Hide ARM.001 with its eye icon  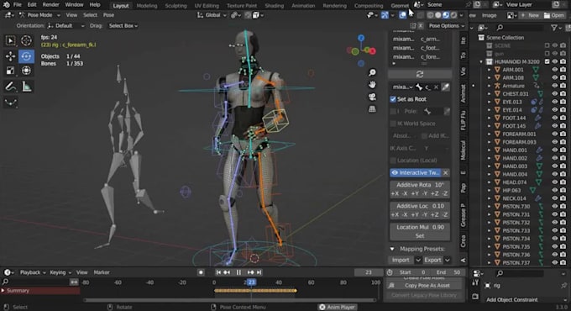[554, 69]
